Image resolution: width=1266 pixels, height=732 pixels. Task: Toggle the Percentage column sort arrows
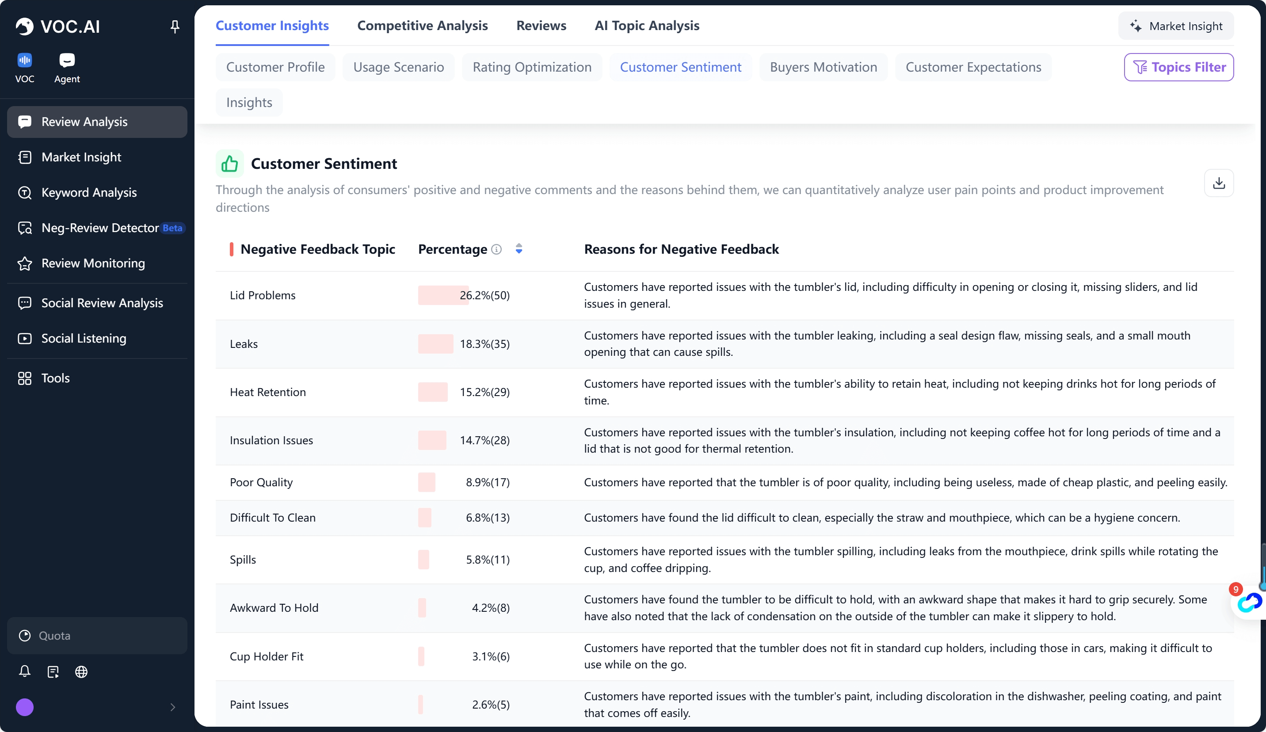click(x=519, y=249)
